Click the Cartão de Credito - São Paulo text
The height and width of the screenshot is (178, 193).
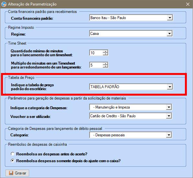[x=113, y=116]
